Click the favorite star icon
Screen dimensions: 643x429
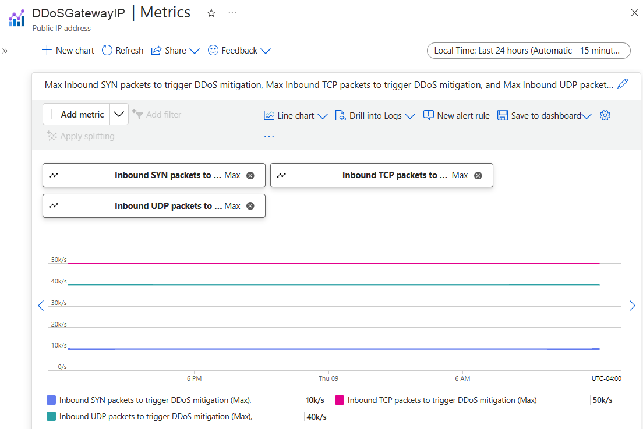coord(211,13)
